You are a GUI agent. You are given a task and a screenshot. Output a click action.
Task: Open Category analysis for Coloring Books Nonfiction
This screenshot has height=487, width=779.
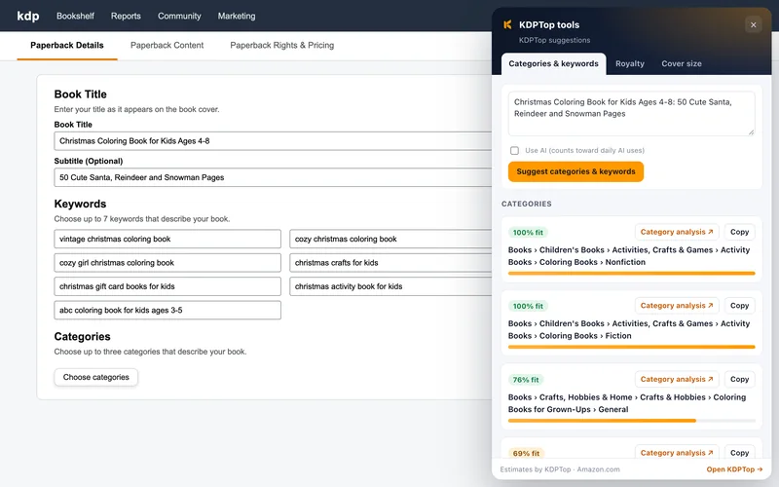[677, 232]
